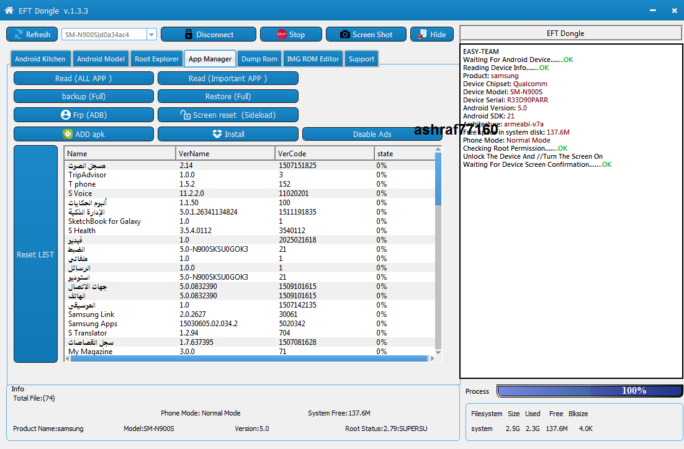Open the device selection dropdown arrow
Screen dimensions: 684x449
click(151, 35)
